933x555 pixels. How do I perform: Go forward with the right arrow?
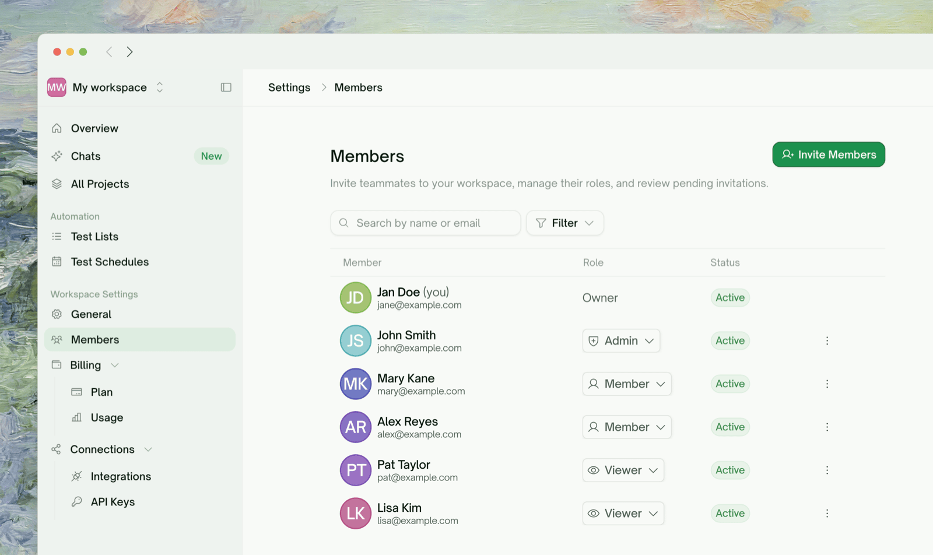pos(129,52)
